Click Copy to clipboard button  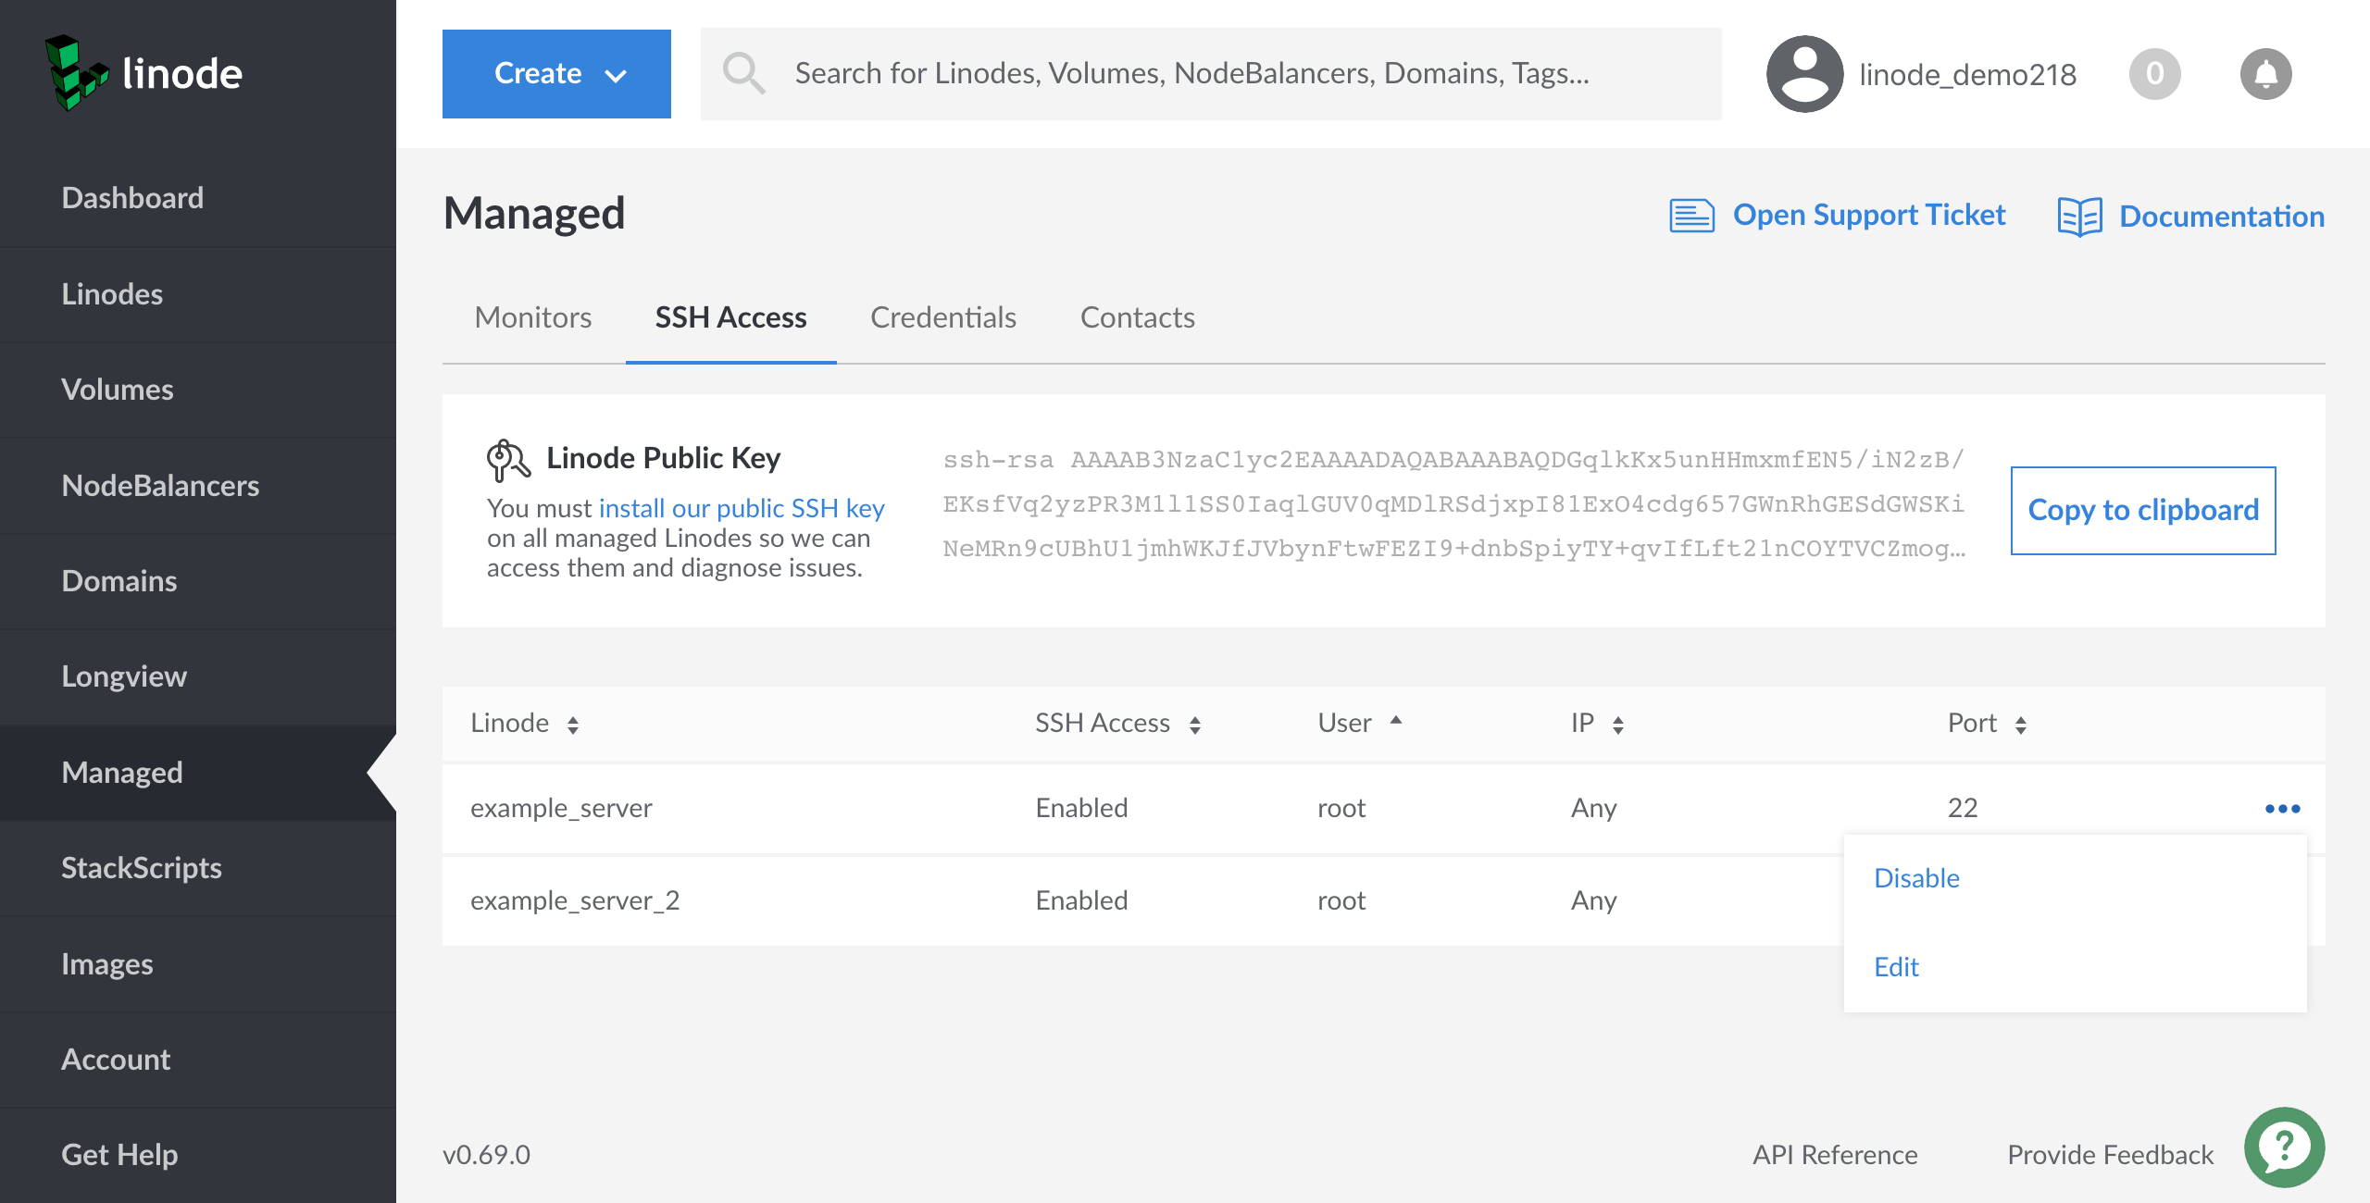click(2142, 511)
